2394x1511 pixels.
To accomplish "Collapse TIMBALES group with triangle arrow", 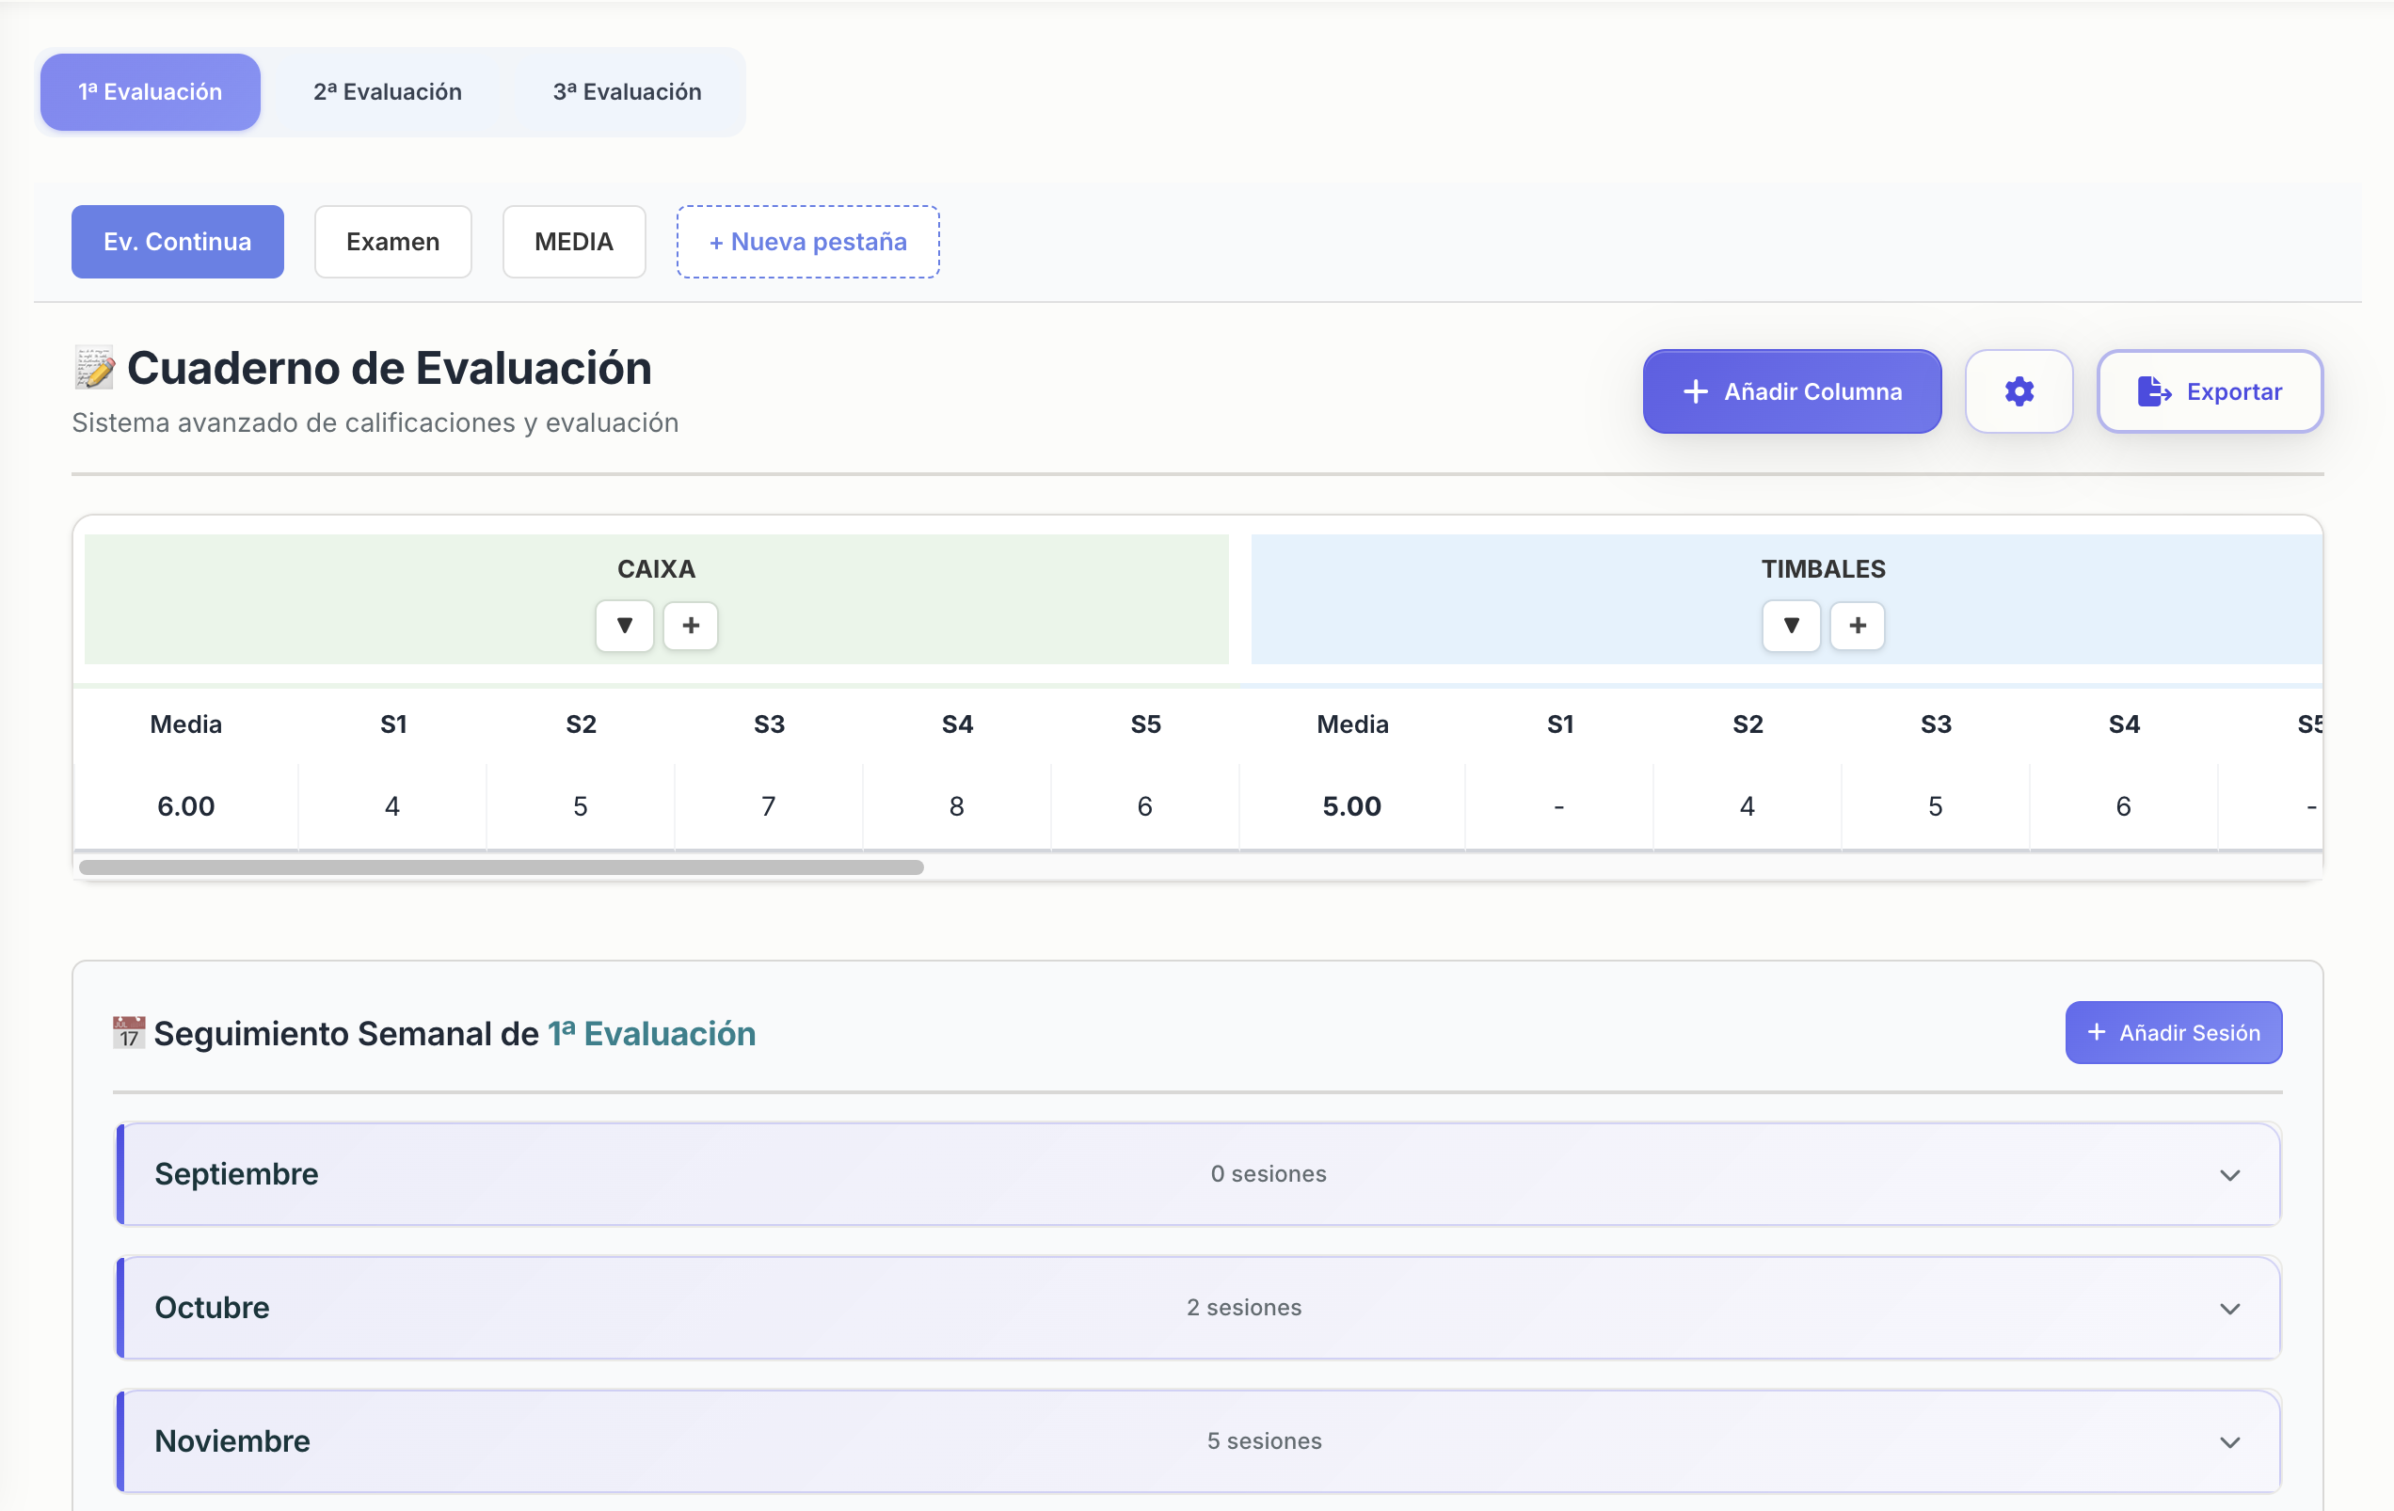I will click(1791, 626).
